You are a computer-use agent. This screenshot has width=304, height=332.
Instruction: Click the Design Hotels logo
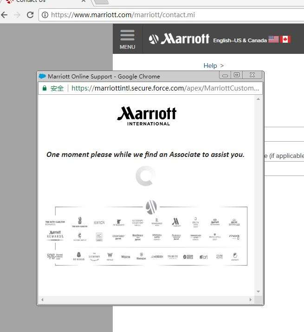[x=188, y=257]
